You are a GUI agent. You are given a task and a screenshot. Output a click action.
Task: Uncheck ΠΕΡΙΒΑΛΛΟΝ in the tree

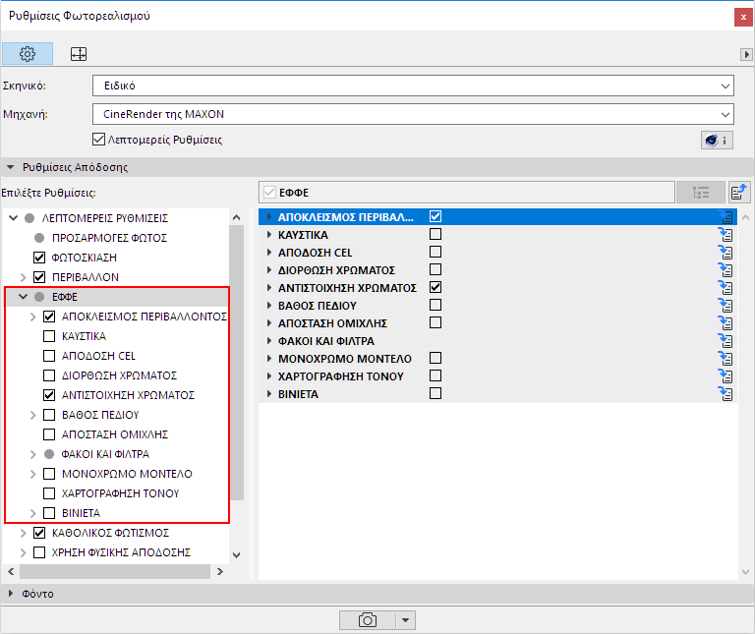pyautogui.click(x=39, y=277)
